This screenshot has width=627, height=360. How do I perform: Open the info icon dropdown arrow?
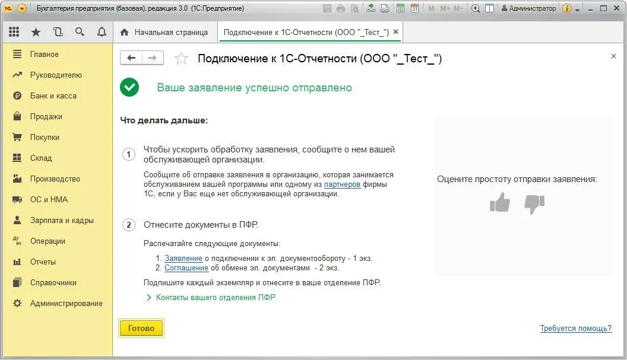click(x=577, y=8)
